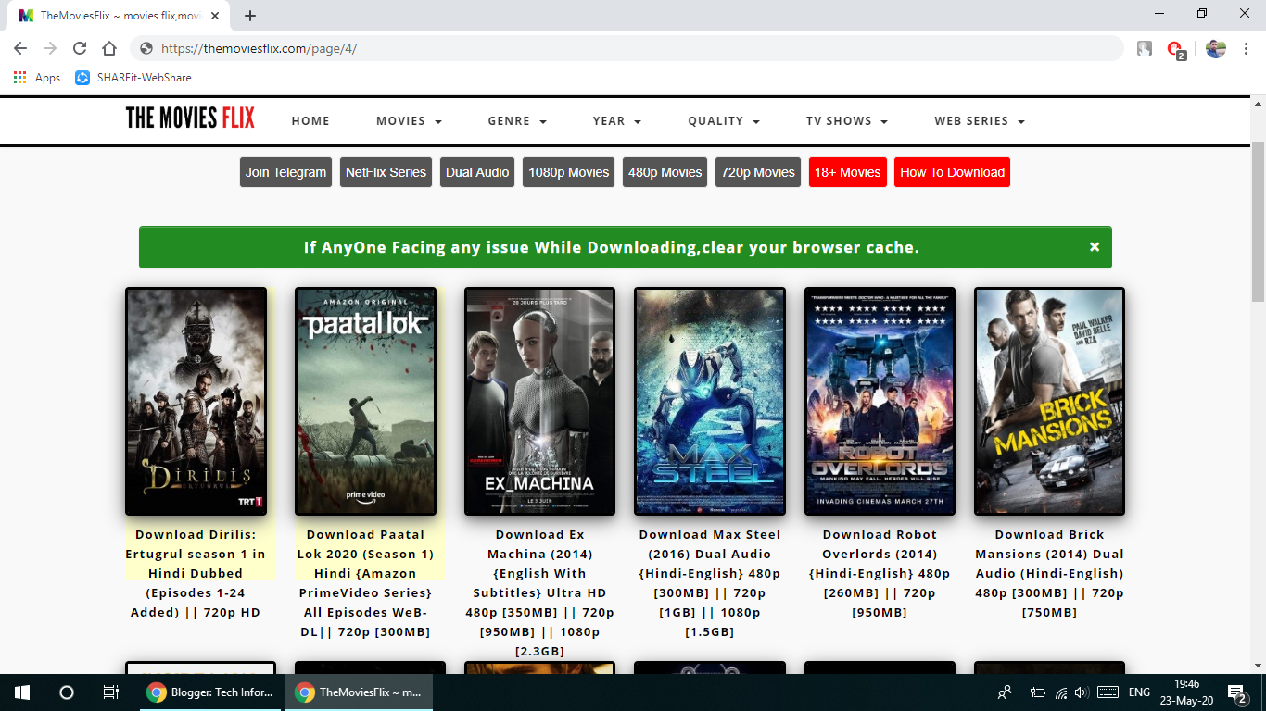The width and height of the screenshot is (1266, 711).
Task: Open the Dirilis Ertugrul poster thumbnail
Action: [196, 401]
